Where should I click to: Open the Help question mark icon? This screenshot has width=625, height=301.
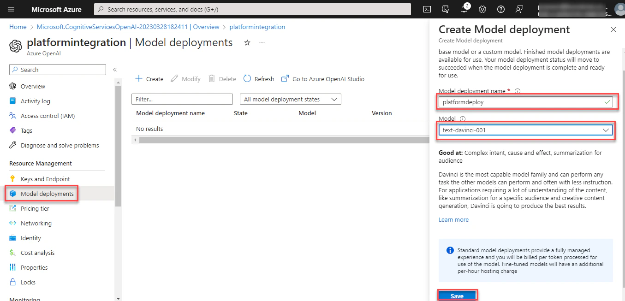click(x=501, y=9)
